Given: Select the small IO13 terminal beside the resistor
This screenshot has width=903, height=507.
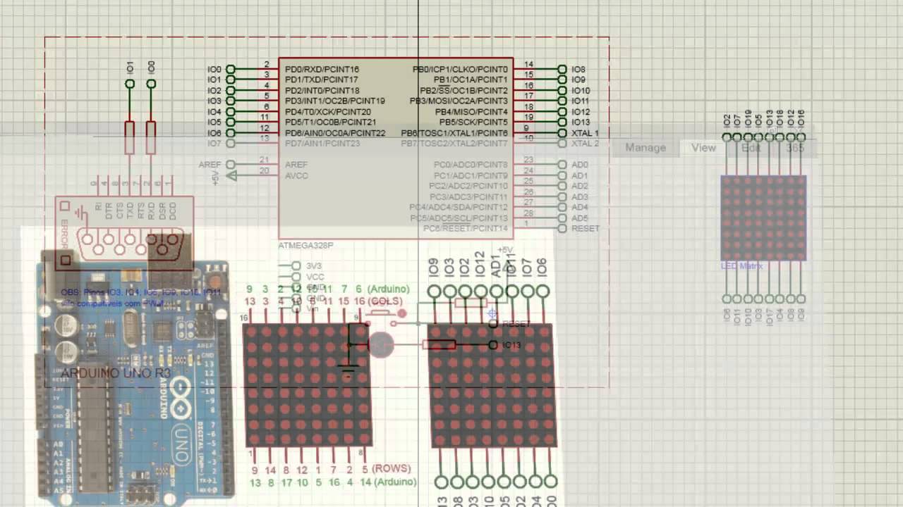Looking at the screenshot, I should (x=493, y=344).
